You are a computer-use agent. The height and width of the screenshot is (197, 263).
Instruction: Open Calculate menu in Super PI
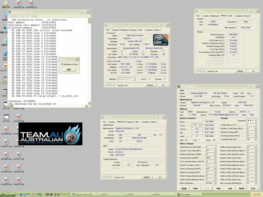pos(13,16)
